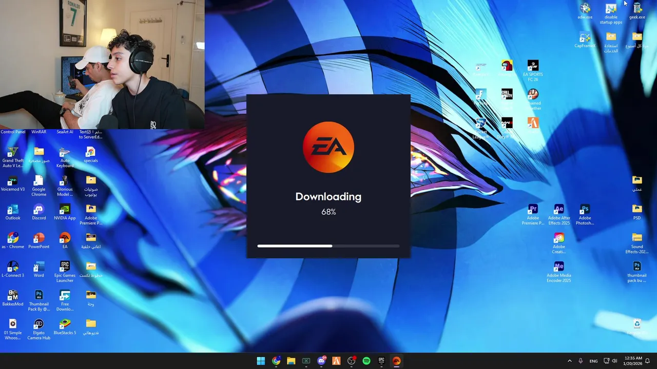Open Free Download Manager desktop shortcut

[x=65, y=300]
